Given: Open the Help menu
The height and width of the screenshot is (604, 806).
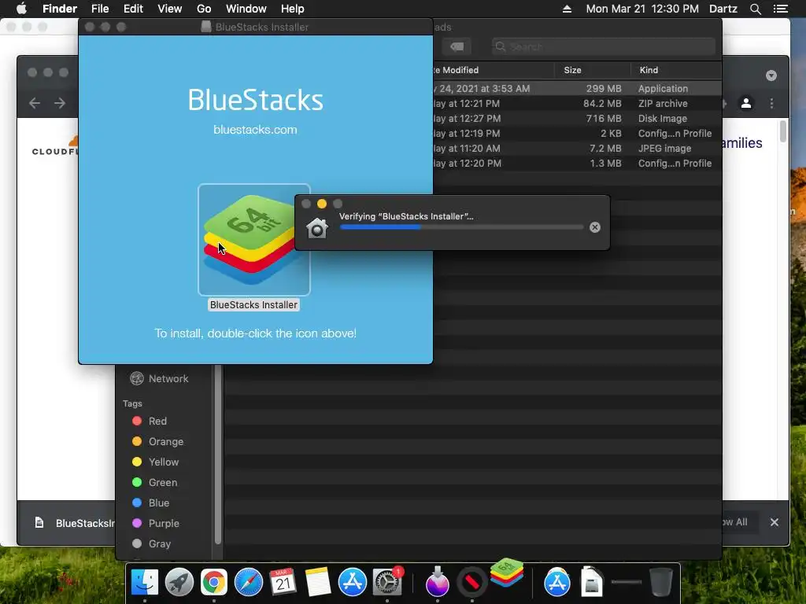Looking at the screenshot, I should tap(293, 9).
